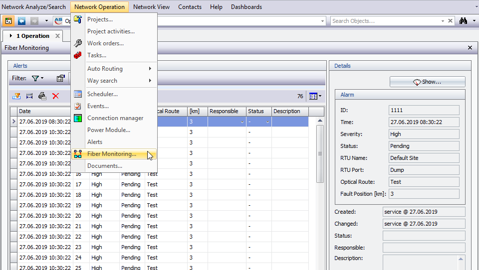
Task: Open Status dropdown in selected row
Action: coord(267,122)
